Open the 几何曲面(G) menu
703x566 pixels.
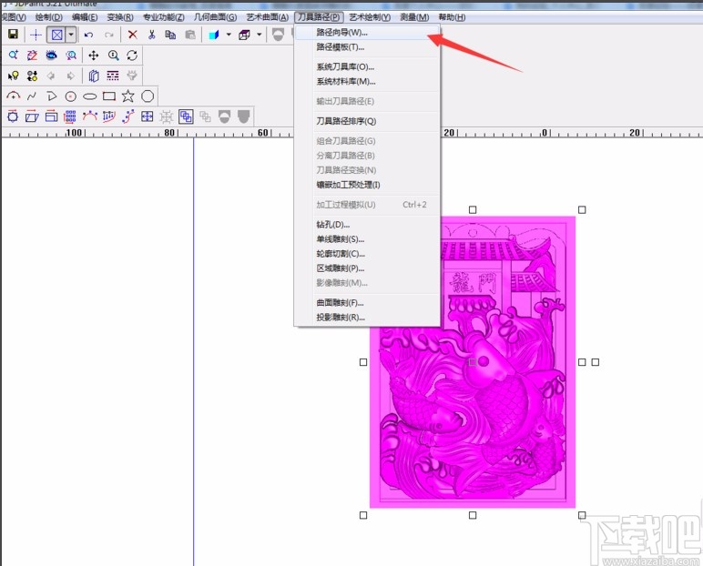click(215, 17)
